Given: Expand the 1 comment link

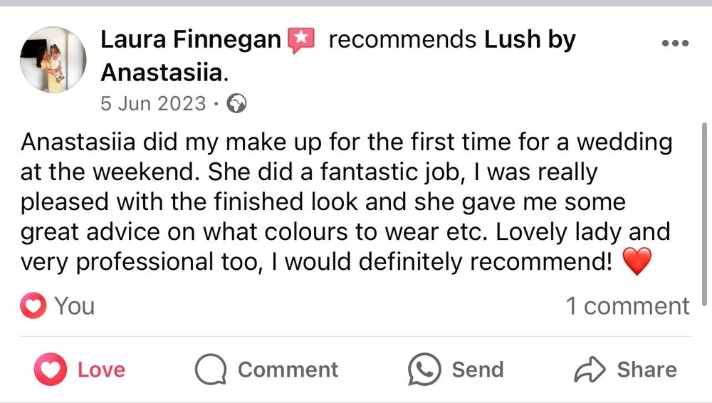Looking at the screenshot, I should click(627, 306).
